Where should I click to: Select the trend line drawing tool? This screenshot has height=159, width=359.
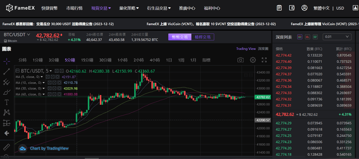tap(7, 72)
